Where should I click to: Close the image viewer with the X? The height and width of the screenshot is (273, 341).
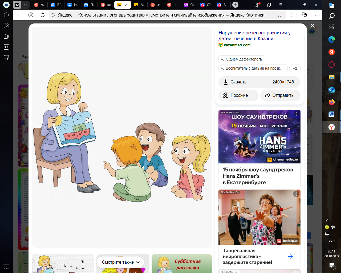point(312,26)
